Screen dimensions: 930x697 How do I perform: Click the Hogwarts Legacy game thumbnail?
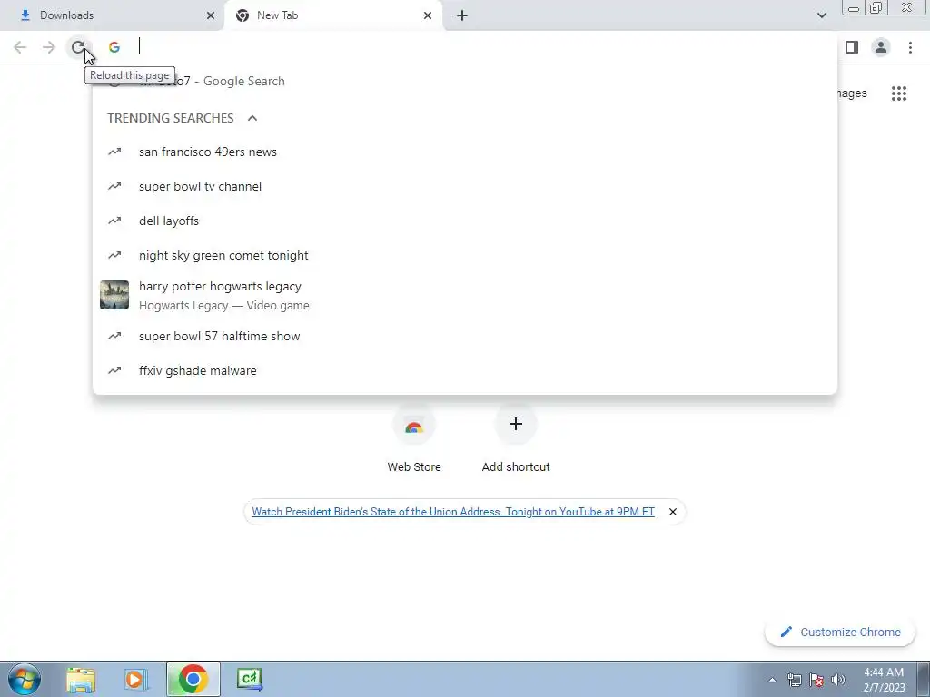tap(114, 295)
